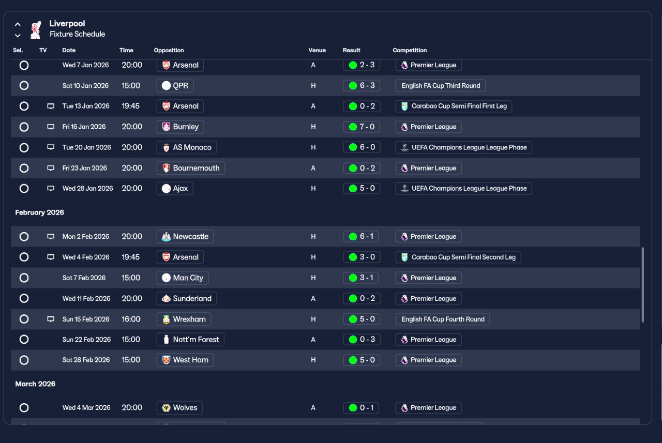Sort fixtures by Result column header
Screen dimensions: 662x443
pos(352,50)
